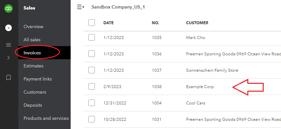Open the plus New create icon
The height and width of the screenshot is (129, 281).
click(x=9, y=28)
